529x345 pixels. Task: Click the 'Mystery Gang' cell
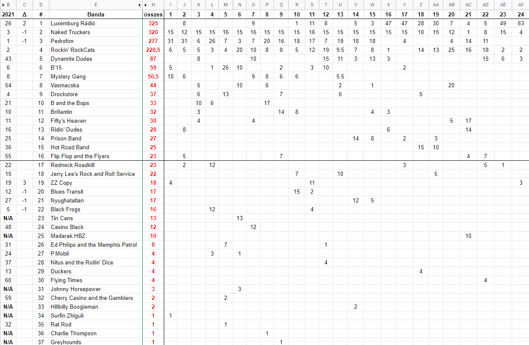tap(68, 76)
